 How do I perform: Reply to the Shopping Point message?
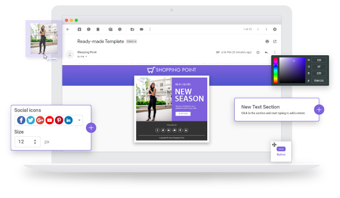[267, 53]
